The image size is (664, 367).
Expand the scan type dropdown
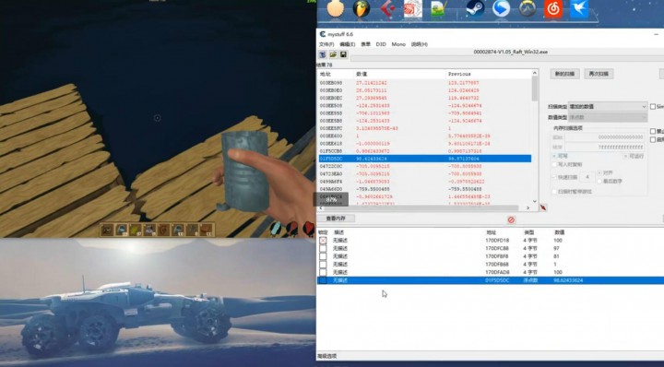pyautogui.click(x=608, y=106)
